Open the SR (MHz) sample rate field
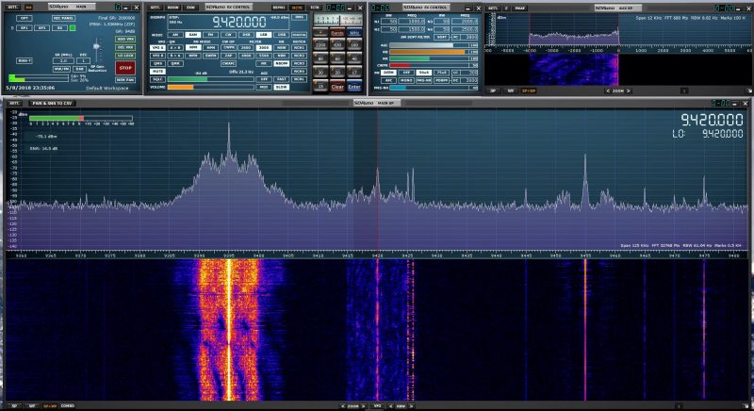The image size is (754, 411). (63, 61)
